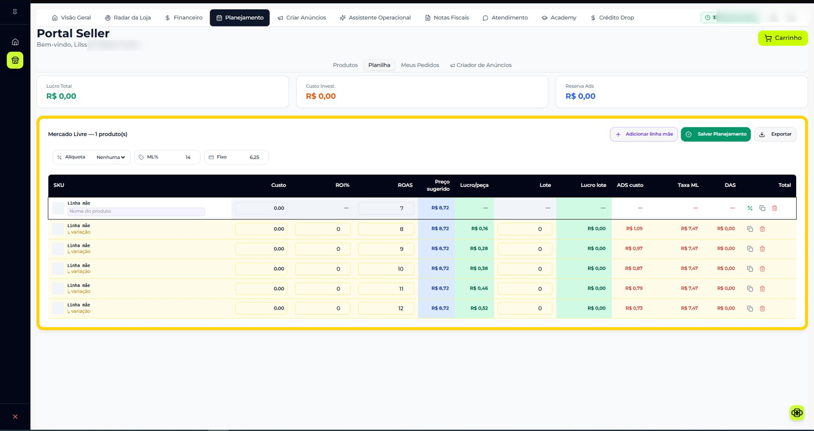Image resolution: width=814 pixels, height=431 pixels.
Task: Click the green store icon in sidebar
Action: 15,60
